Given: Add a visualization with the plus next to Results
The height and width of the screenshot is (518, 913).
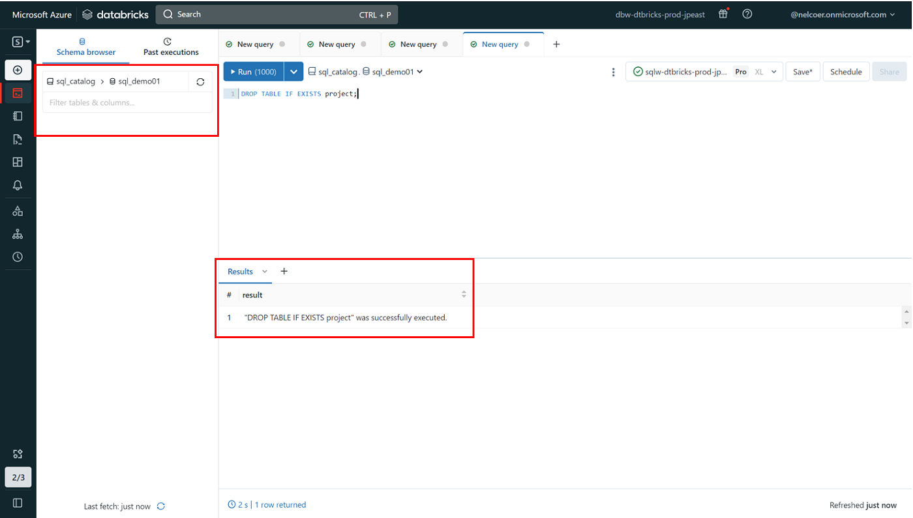Looking at the screenshot, I should pyautogui.click(x=284, y=271).
